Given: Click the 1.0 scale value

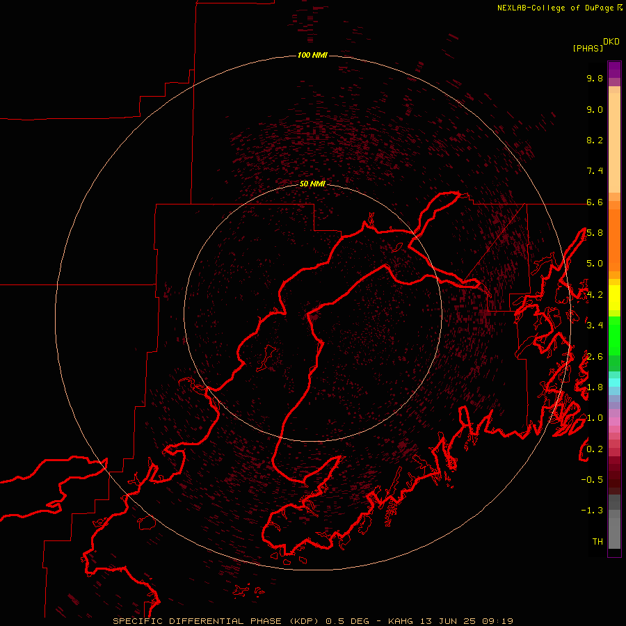Looking at the screenshot, I should click(595, 418).
